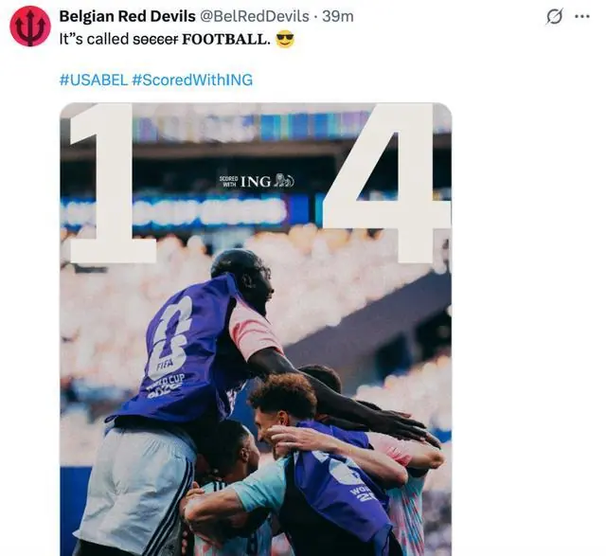Open the #ScoredWithING hashtag

(192, 80)
